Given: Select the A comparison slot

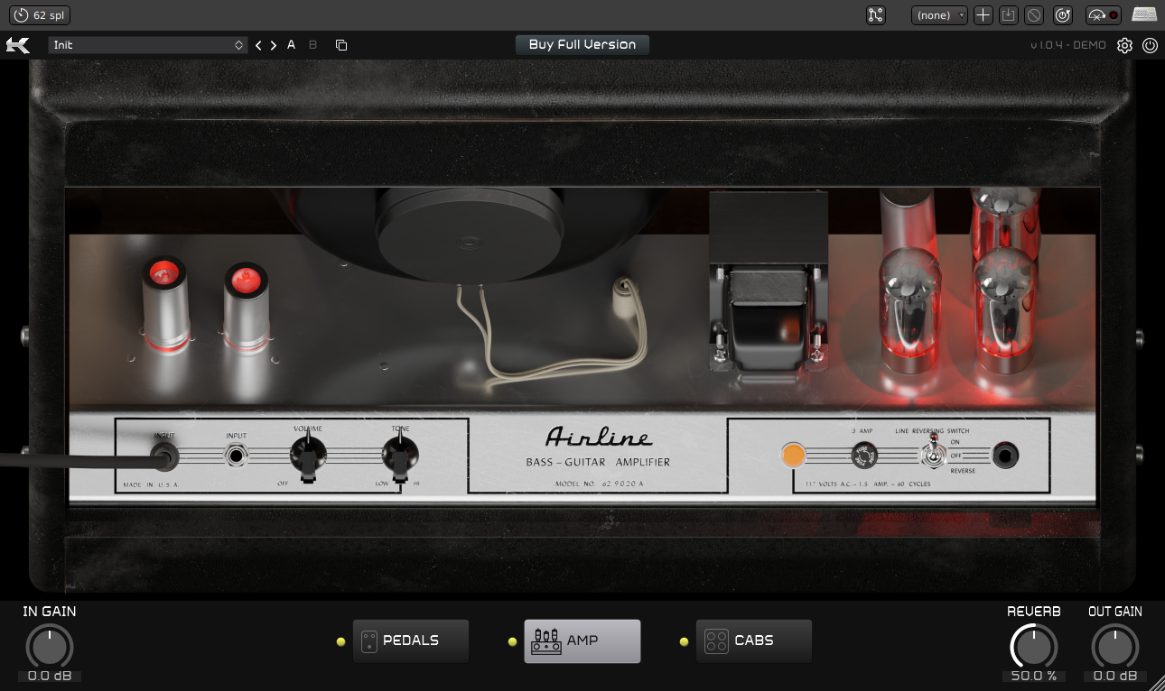Looking at the screenshot, I should tap(292, 45).
